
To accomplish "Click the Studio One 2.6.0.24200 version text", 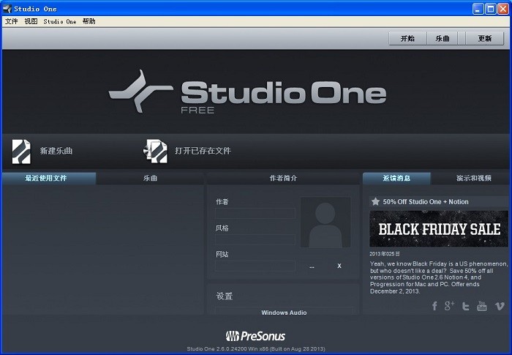I will click(x=256, y=349).
